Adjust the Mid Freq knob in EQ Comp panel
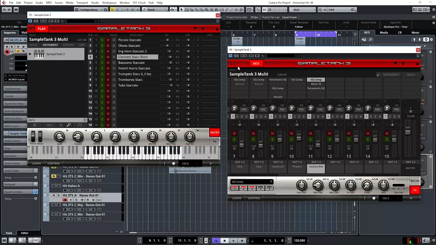Viewport: 436px width, 245px height. [318, 185]
